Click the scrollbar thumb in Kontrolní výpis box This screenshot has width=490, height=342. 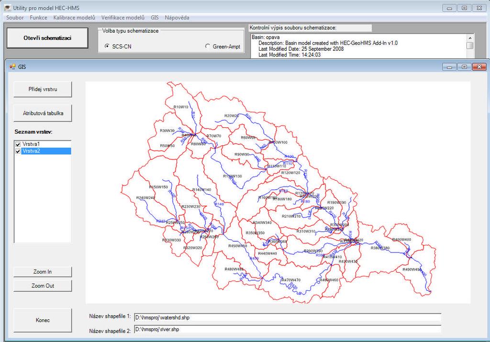point(470,45)
